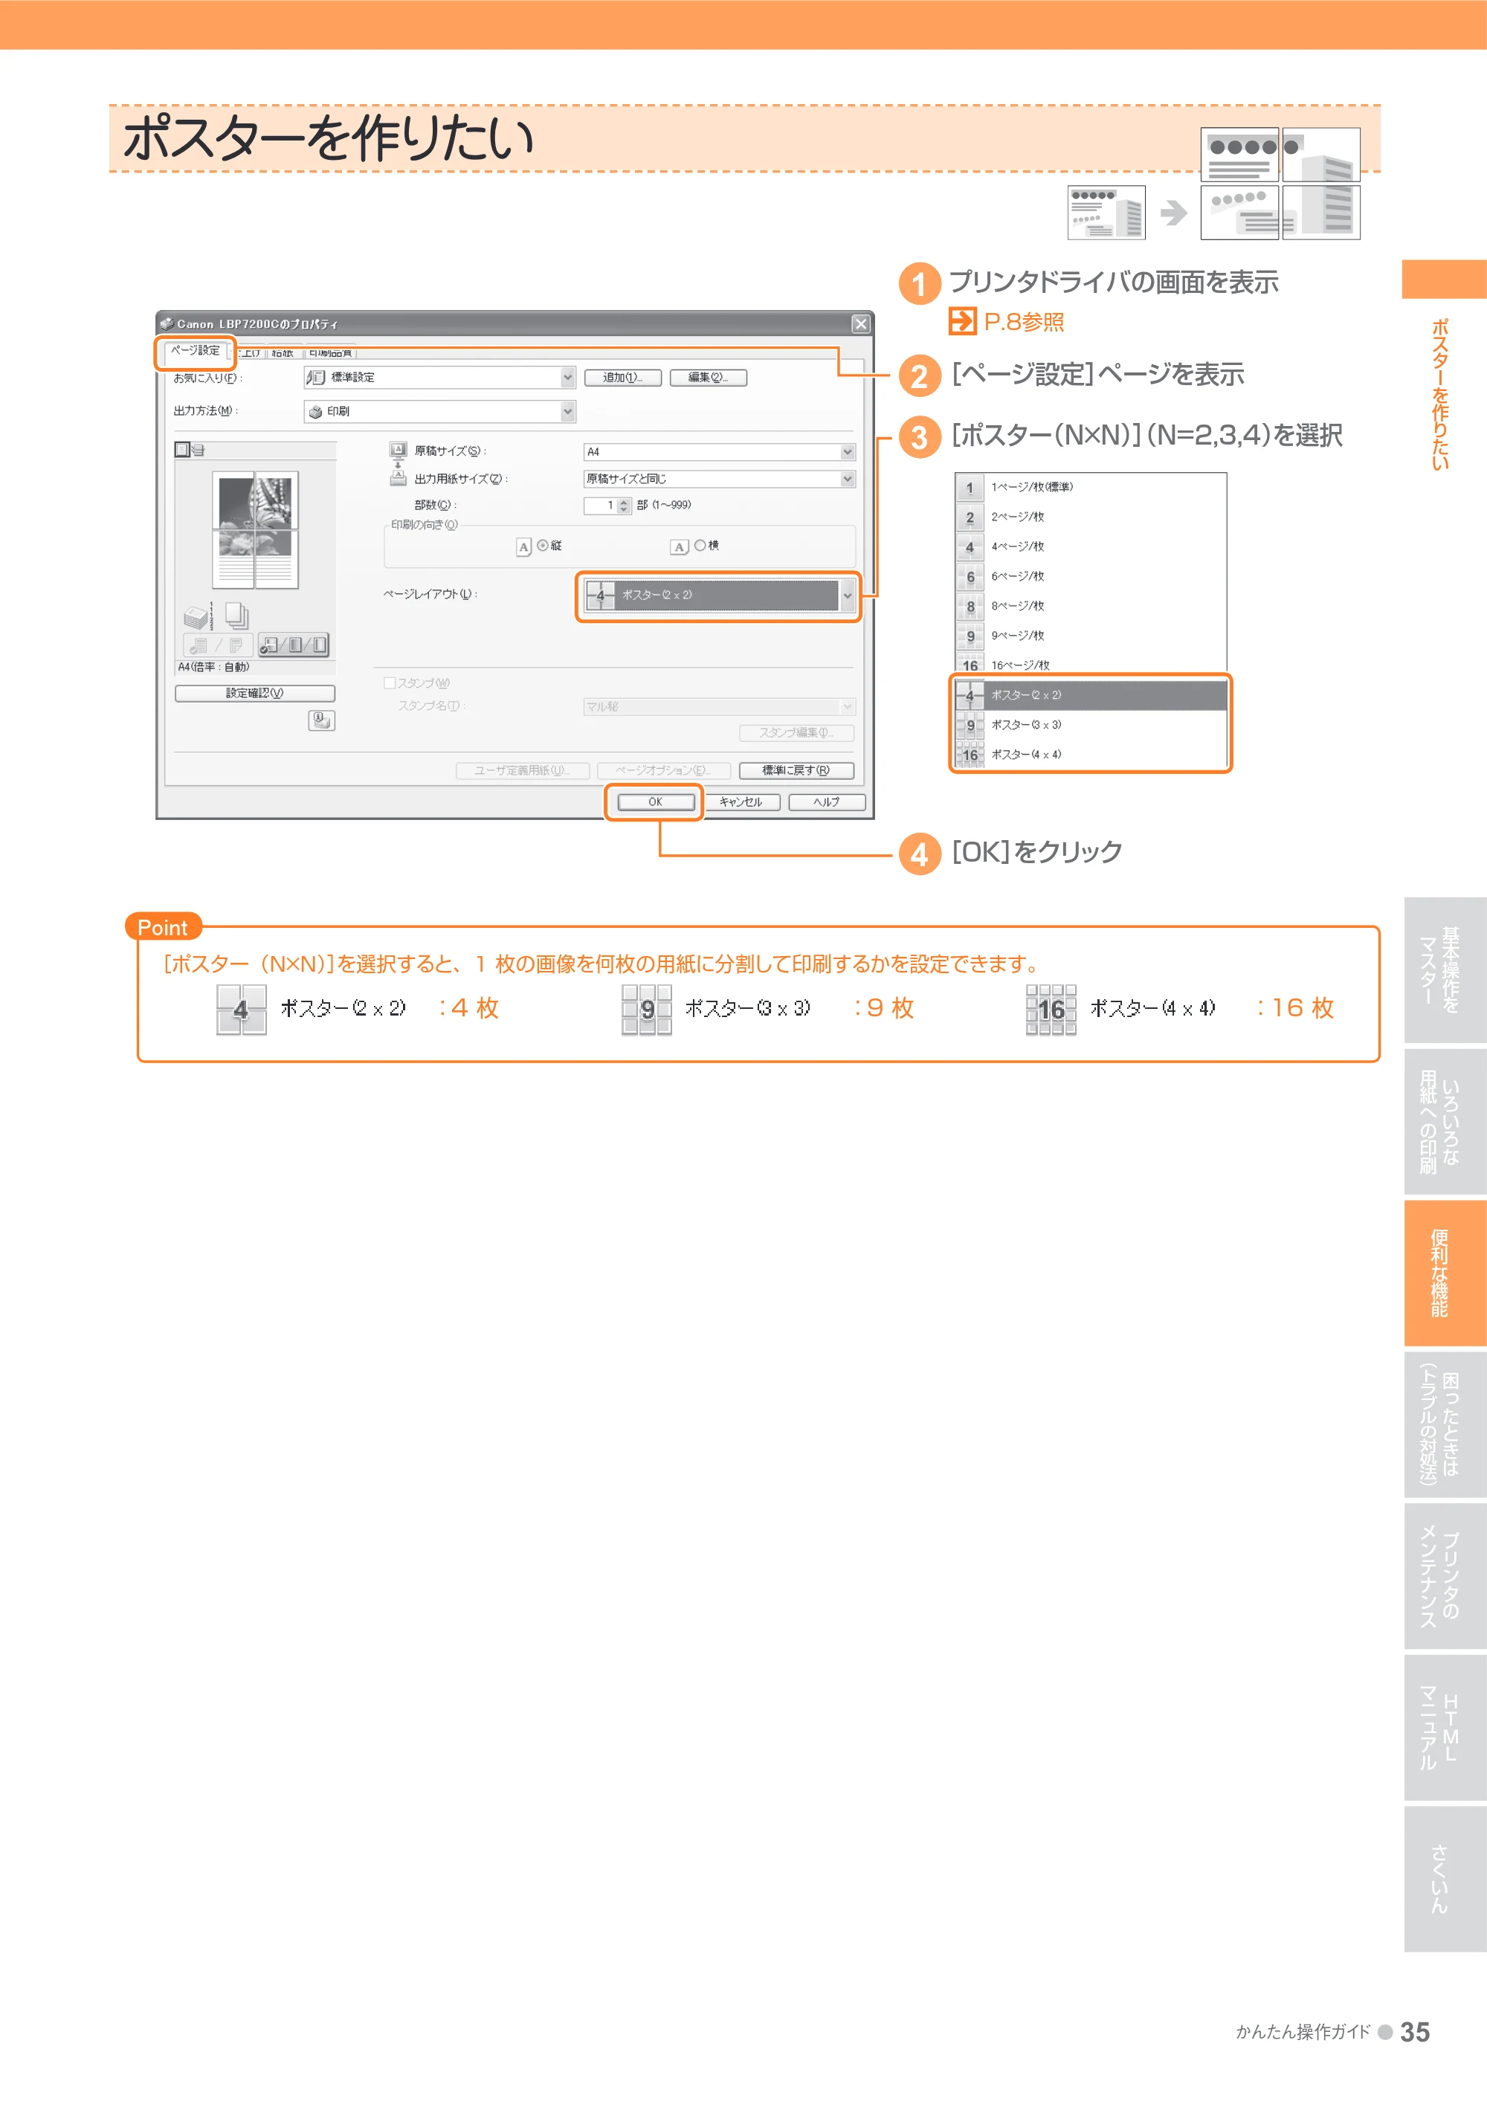Screen dimensions: 1487x2104
Task: Click the printer info icon below 設定確認
Action: tap(322, 720)
